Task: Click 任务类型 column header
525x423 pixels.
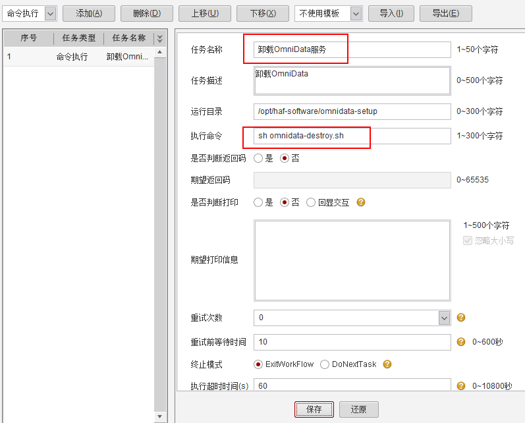Action: (78, 38)
